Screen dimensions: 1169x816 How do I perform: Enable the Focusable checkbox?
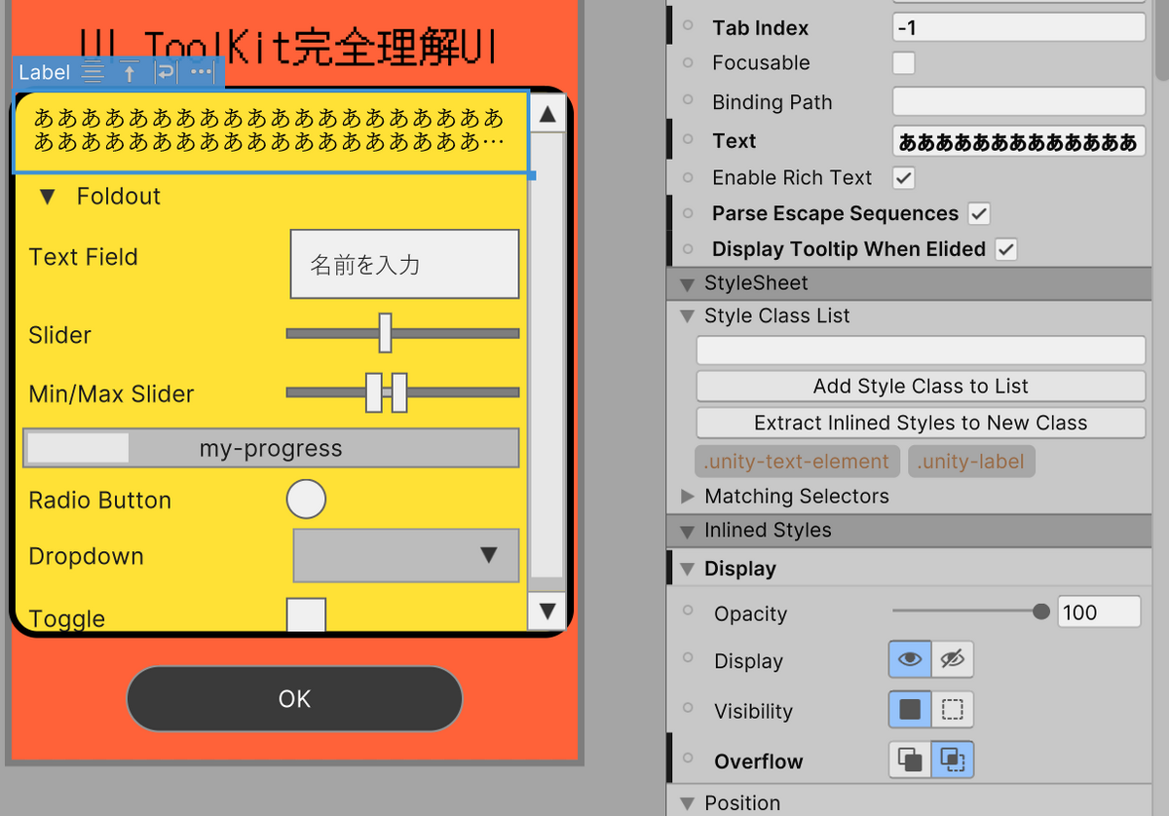tap(904, 63)
